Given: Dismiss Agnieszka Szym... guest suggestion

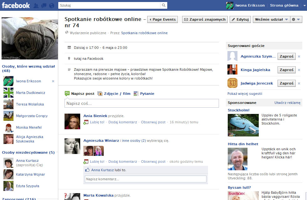Looking at the screenshot, I should pos(299,56).
